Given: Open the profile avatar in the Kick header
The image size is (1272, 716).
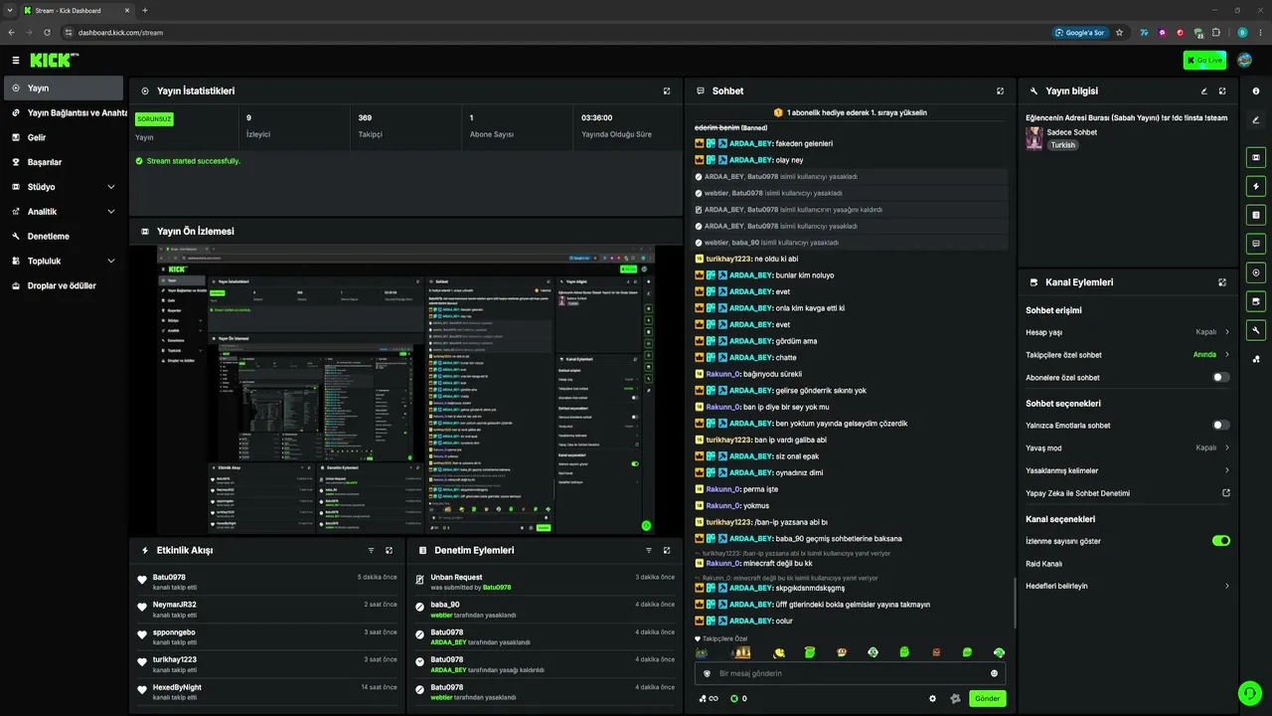Looking at the screenshot, I should (1244, 61).
